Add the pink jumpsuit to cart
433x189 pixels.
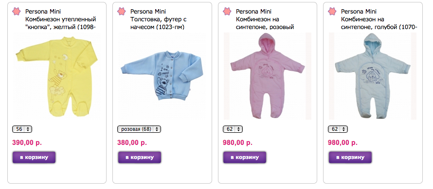(245, 157)
